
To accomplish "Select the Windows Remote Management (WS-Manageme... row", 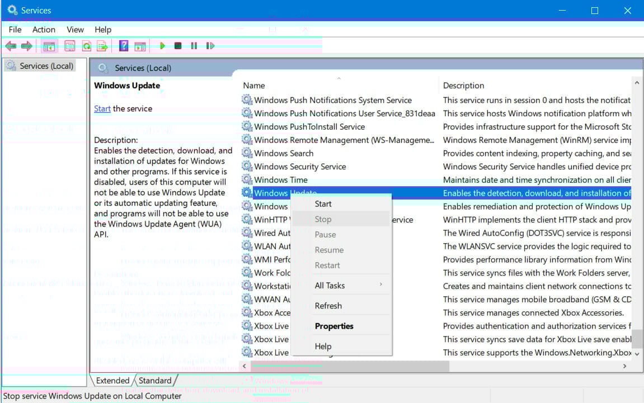I will [344, 140].
